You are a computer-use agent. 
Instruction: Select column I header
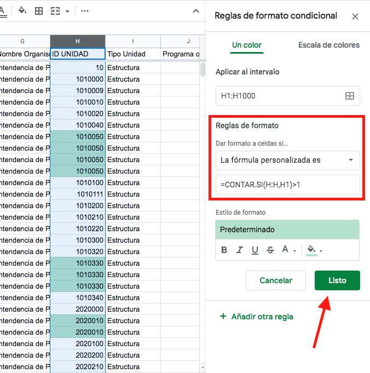coord(133,41)
